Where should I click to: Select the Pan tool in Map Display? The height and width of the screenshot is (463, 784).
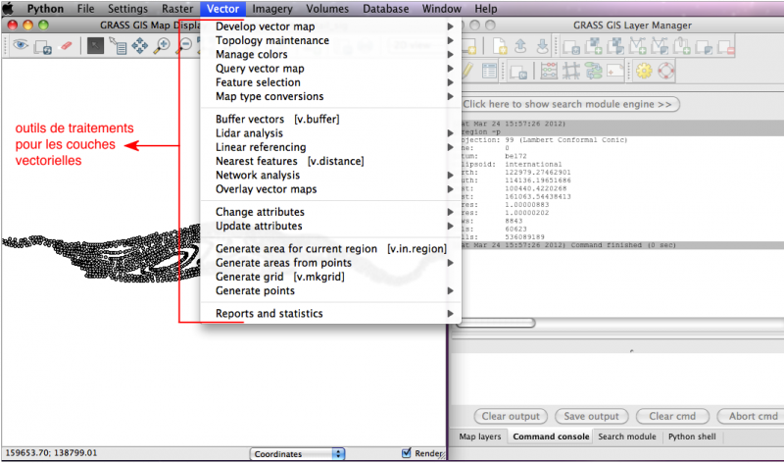(140, 44)
